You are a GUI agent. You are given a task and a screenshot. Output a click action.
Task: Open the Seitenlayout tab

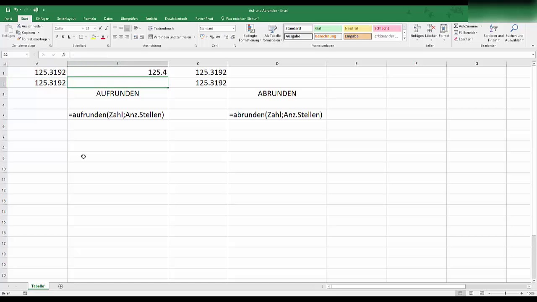(x=66, y=19)
